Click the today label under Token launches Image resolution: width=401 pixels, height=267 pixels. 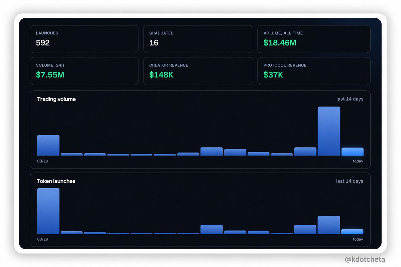(358, 239)
